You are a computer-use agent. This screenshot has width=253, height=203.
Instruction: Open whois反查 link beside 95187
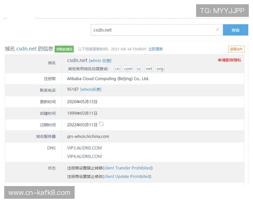pos(91,89)
